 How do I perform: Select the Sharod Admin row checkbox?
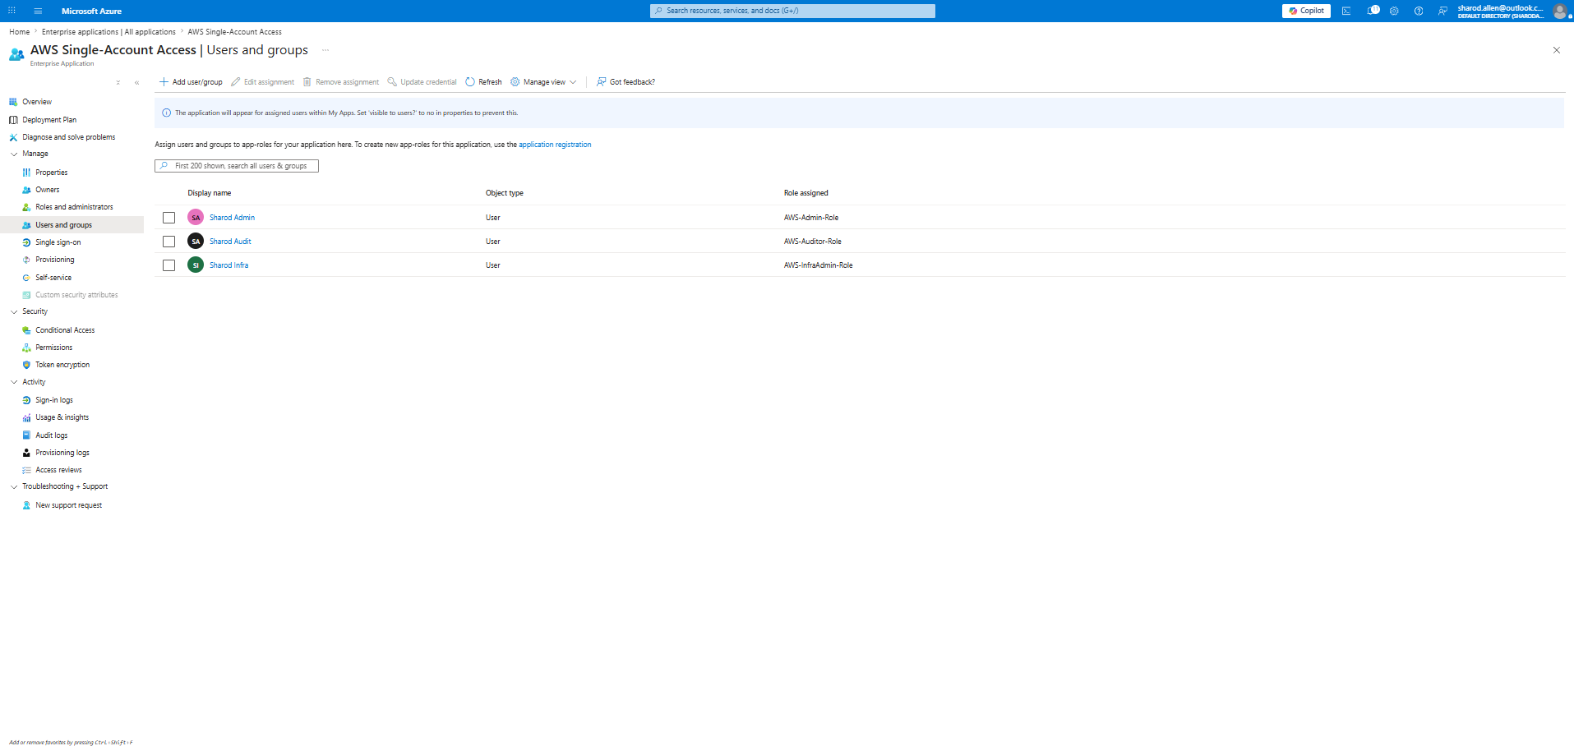[x=168, y=218]
